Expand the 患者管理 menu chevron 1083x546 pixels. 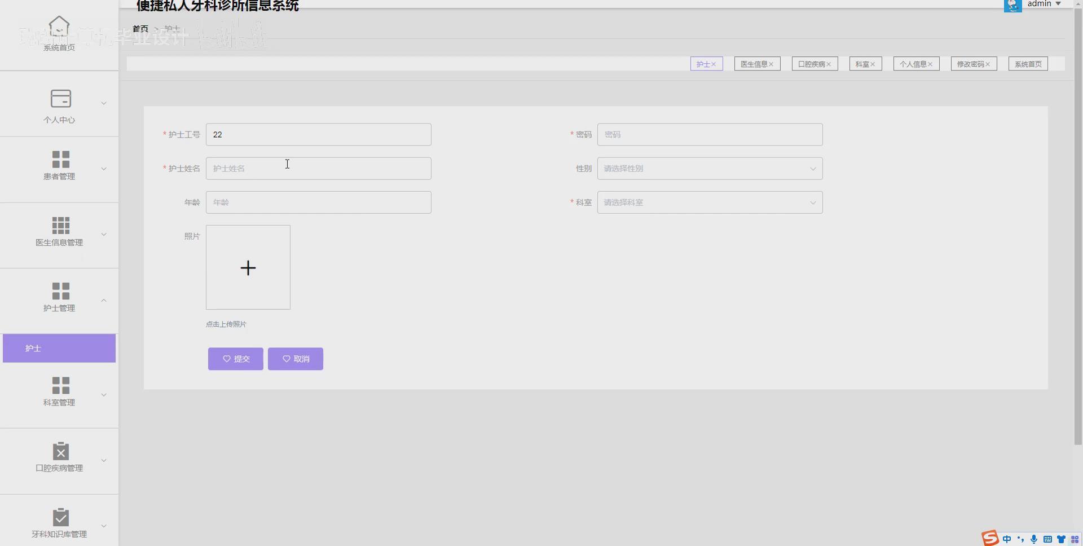104,169
